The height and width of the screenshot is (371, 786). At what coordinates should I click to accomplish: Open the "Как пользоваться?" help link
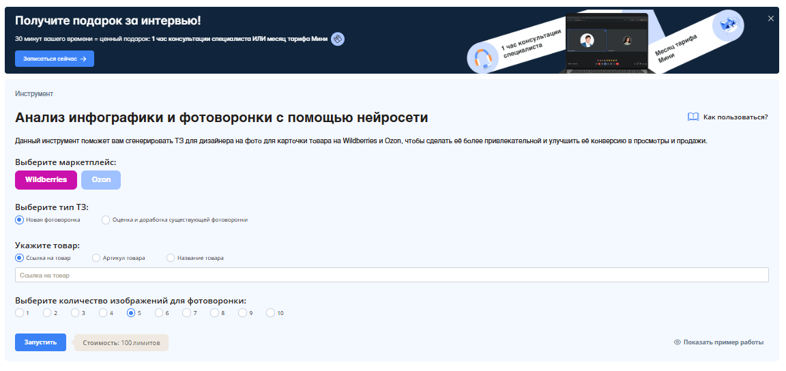coord(735,117)
